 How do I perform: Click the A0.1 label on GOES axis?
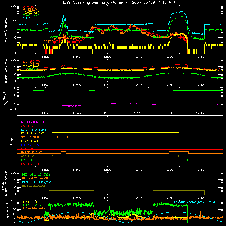13,109
